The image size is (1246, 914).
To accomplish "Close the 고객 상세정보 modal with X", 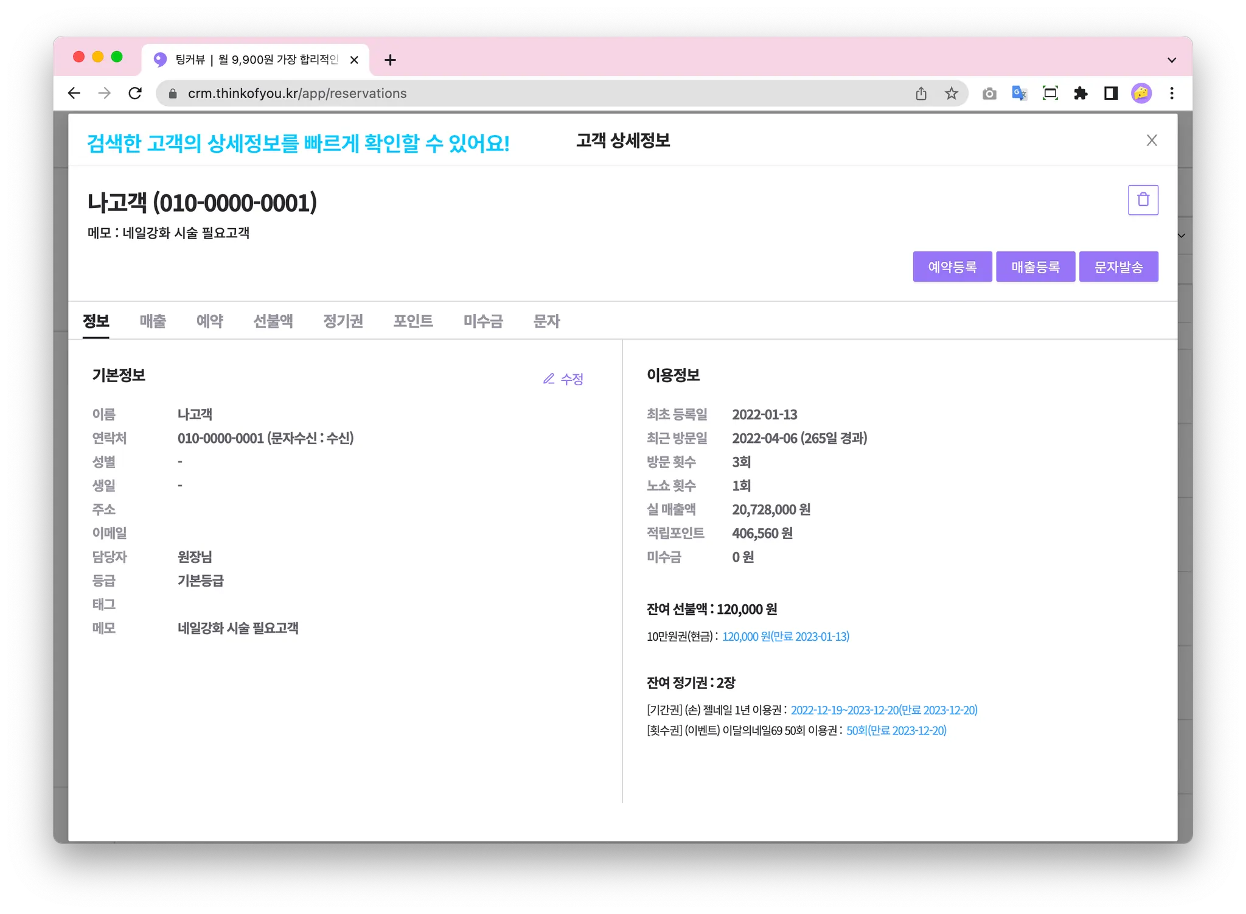I will click(1151, 141).
